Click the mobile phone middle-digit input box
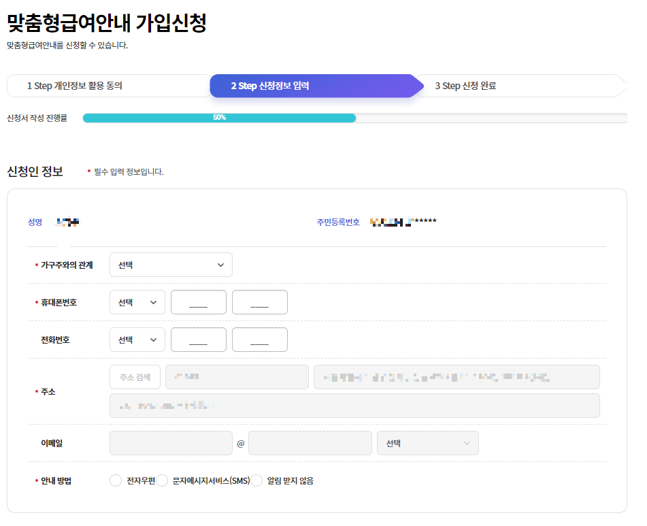647x526 pixels. point(198,301)
